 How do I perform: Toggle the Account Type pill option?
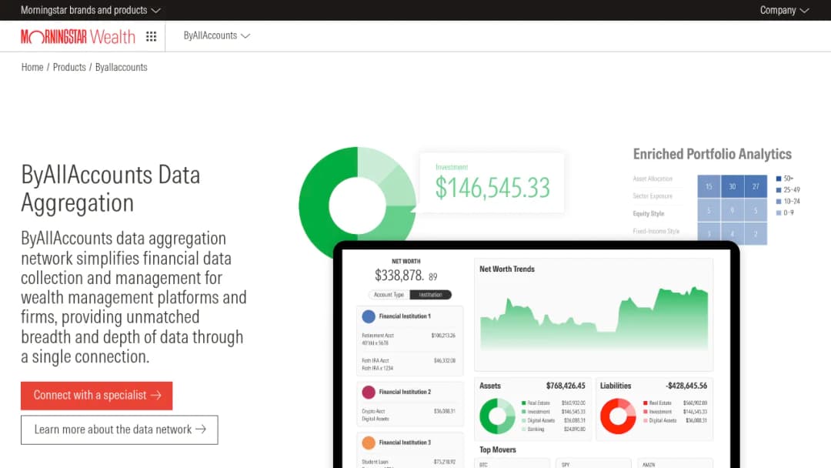click(389, 295)
